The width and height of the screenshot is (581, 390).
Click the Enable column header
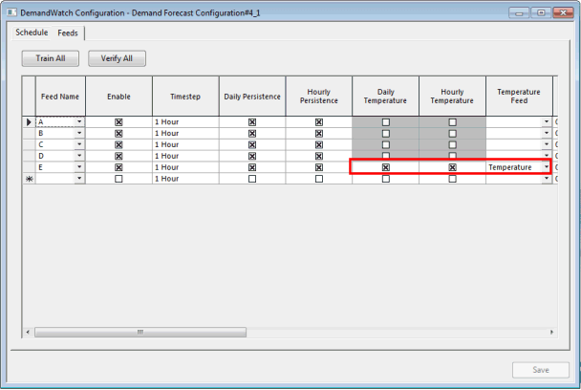point(118,97)
